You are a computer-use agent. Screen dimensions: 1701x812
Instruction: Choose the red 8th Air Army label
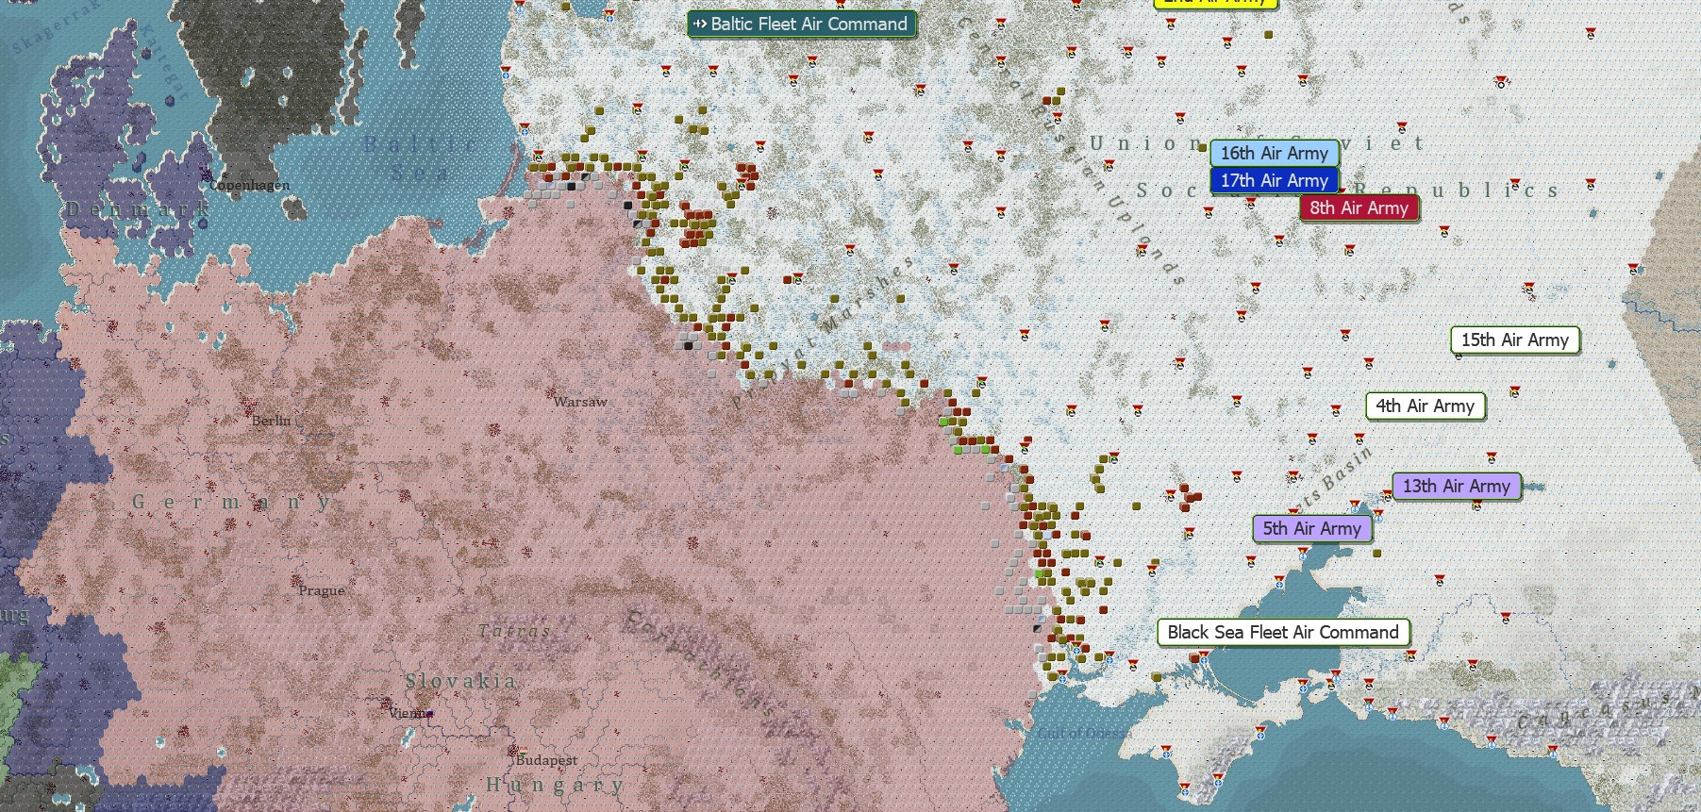coord(1359,207)
